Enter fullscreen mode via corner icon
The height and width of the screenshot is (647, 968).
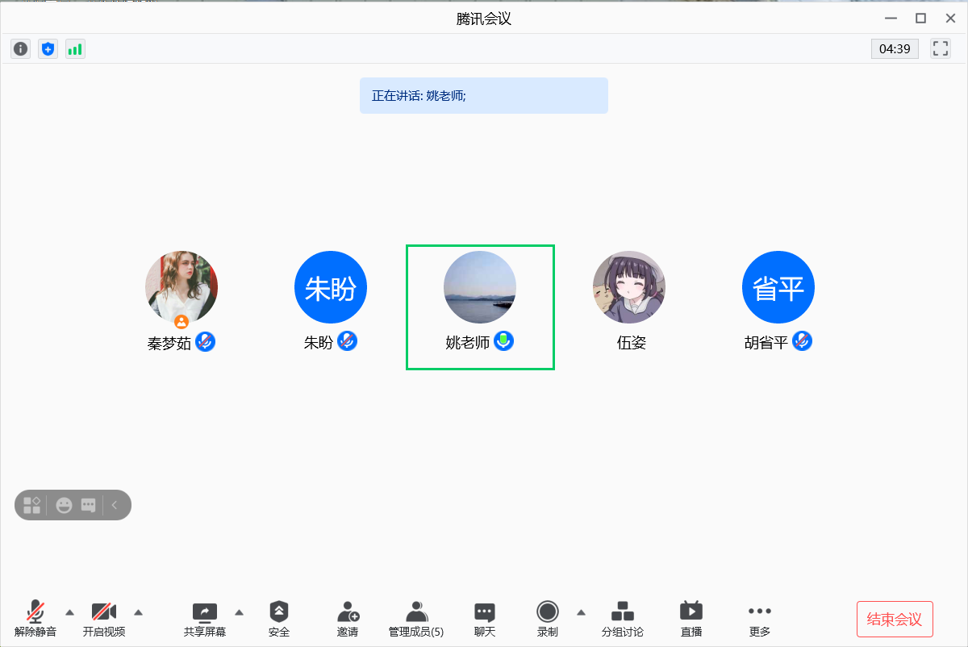point(940,48)
